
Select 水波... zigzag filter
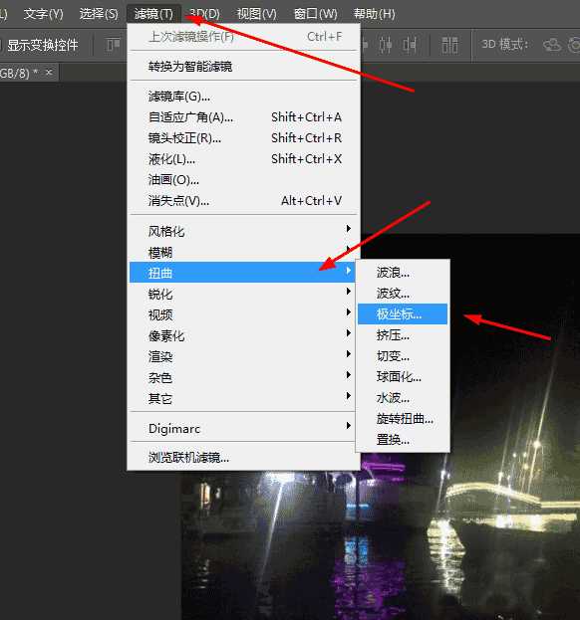403,398
